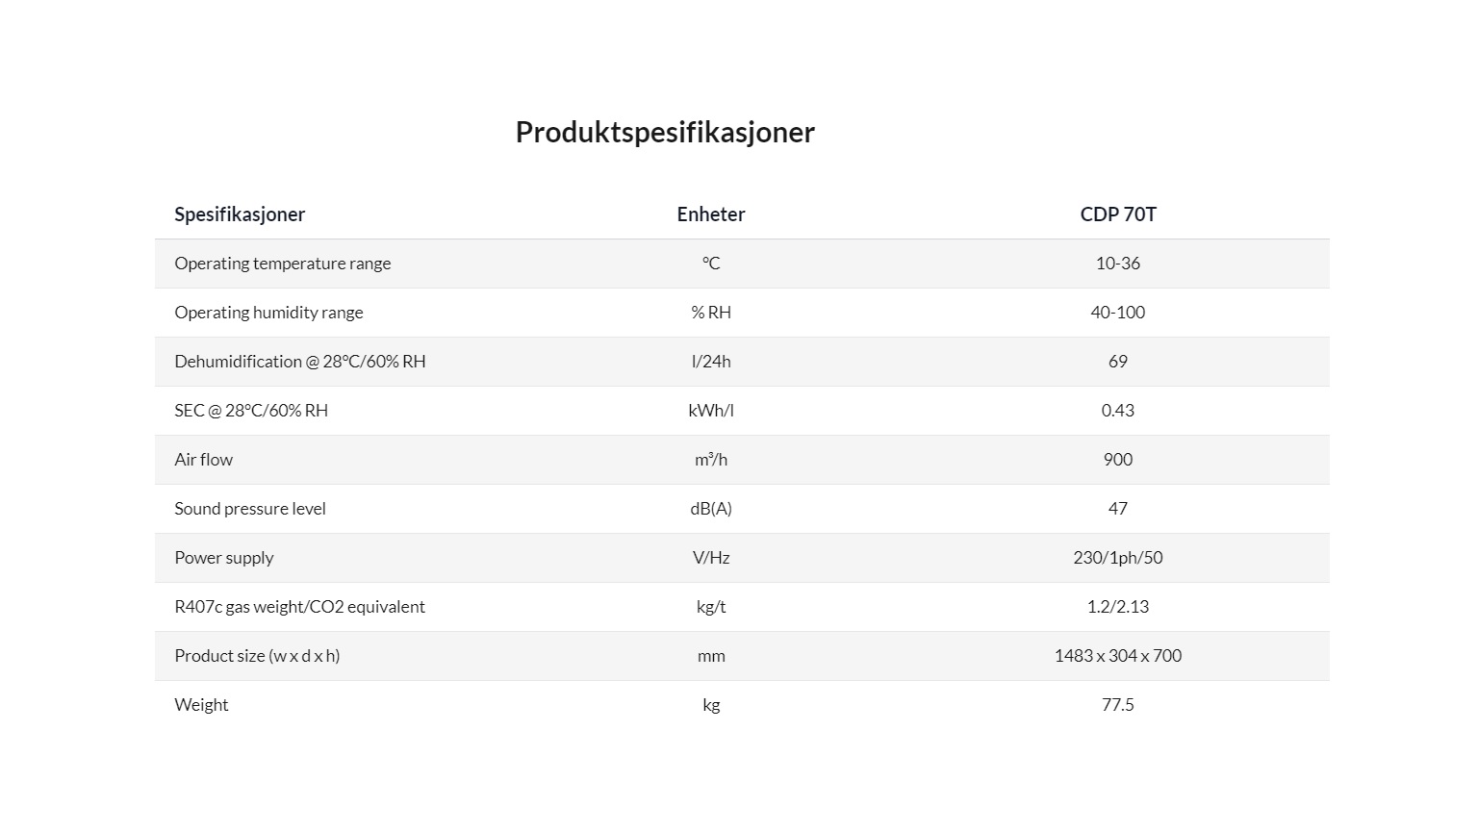1478x831 pixels.
Task: Select the SEC @ 28°C/60% RH label
Action: pyautogui.click(x=251, y=411)
